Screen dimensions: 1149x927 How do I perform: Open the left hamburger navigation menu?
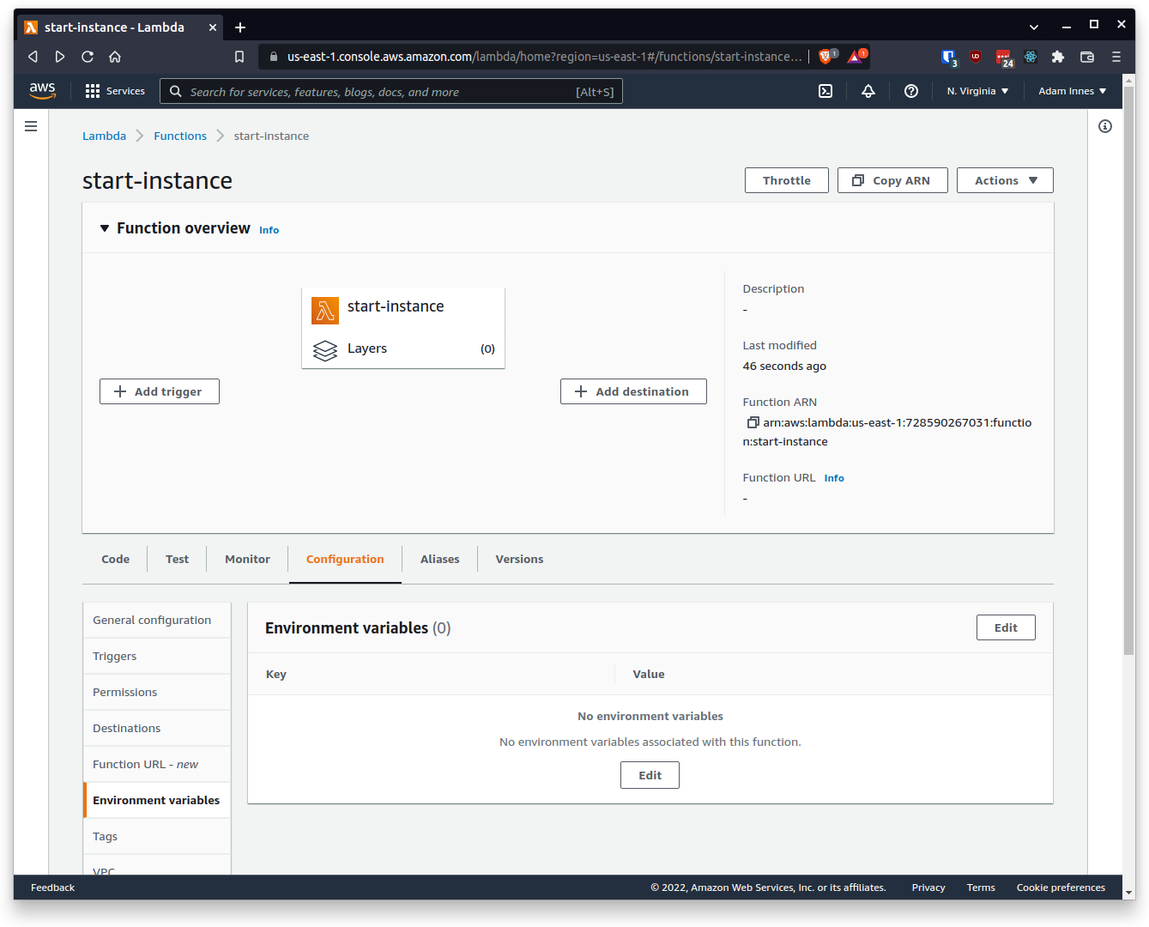pyautogui.click(x=31, y=126)
